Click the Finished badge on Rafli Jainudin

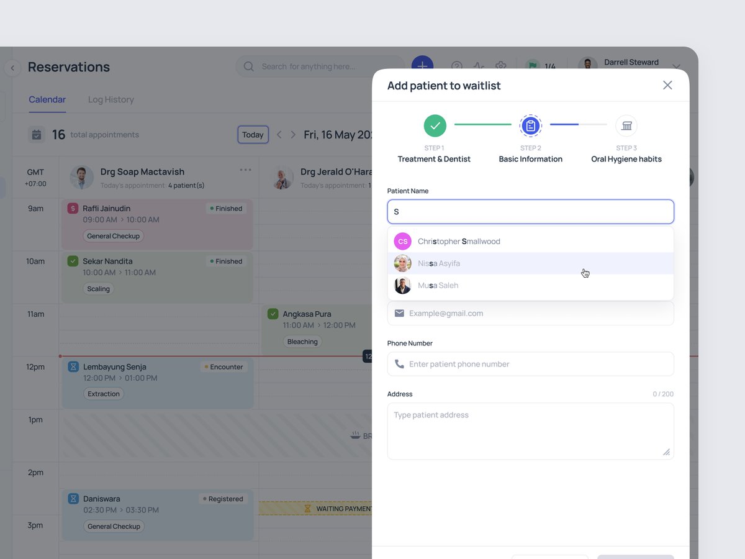point(226,209)
